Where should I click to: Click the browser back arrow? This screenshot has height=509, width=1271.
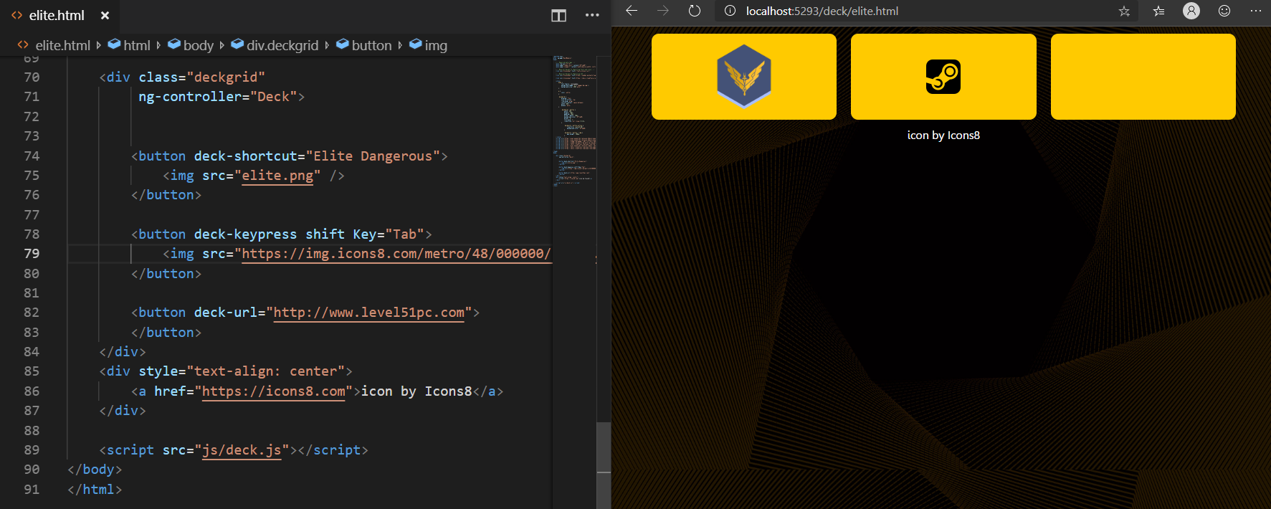point(632,11)
